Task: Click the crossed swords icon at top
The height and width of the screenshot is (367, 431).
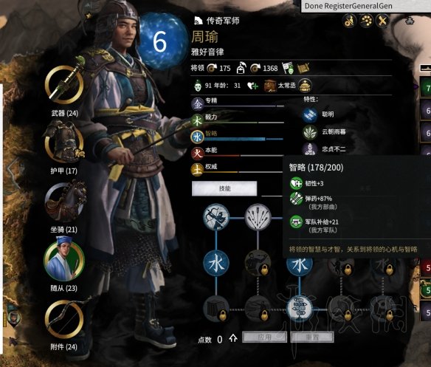Action: pyautogui.click(x=382, y=20)
